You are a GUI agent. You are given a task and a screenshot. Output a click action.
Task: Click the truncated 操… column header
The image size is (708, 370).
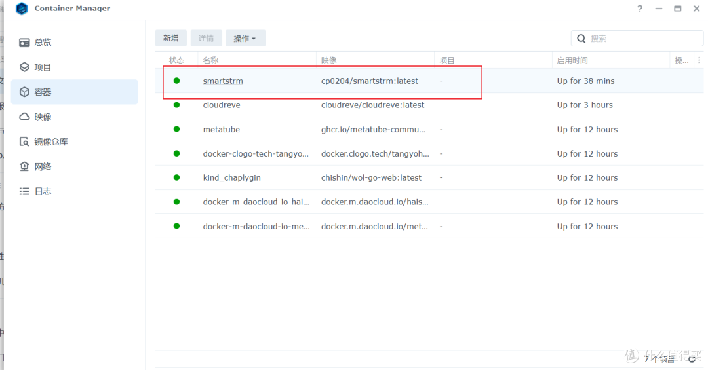tap(682, 60)
